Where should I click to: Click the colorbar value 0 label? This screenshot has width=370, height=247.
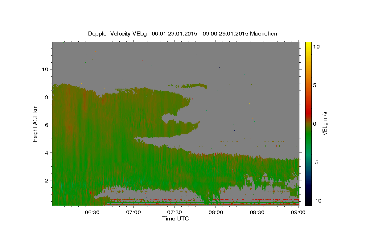tap(315, 124)
